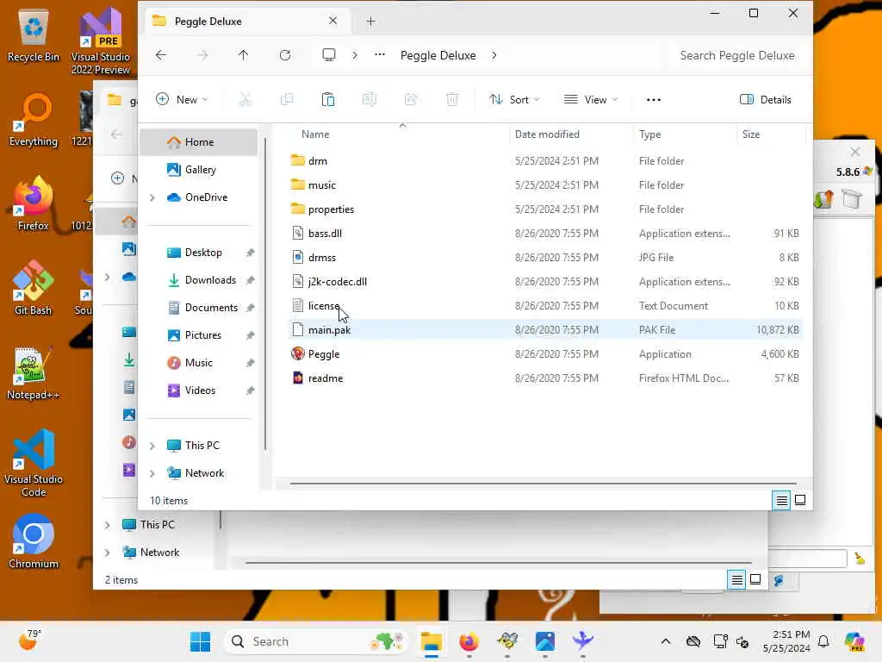Open the New dropdown menu
The width and height of the screenshot is (882, 662).
pos(182,100)
